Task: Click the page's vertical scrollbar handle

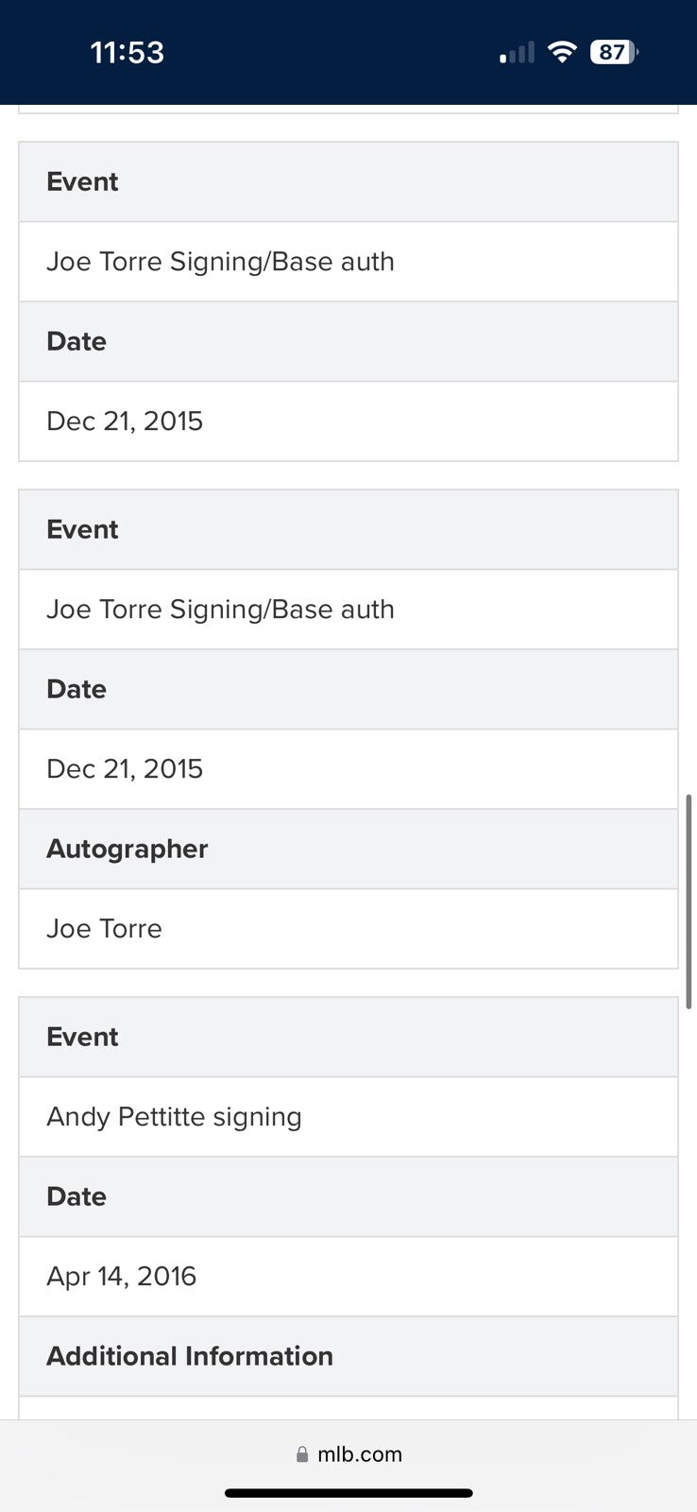Action: click(x=689, y=902)
